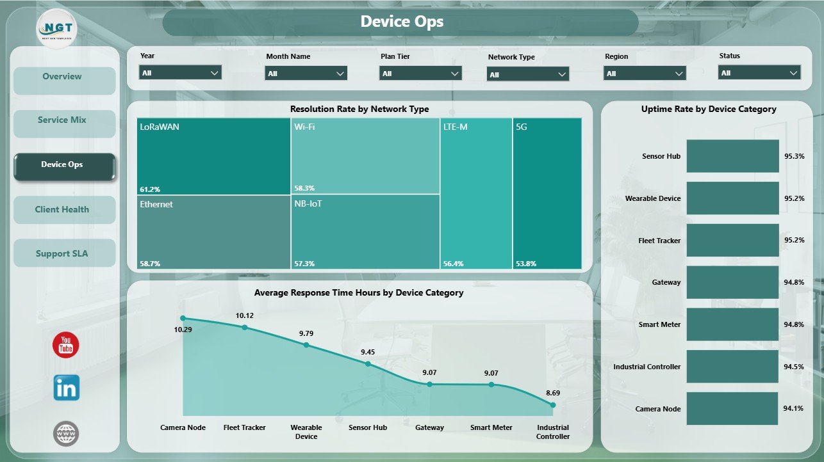
Task: Open the Status filter dropdown
Action: coord(759,73)
